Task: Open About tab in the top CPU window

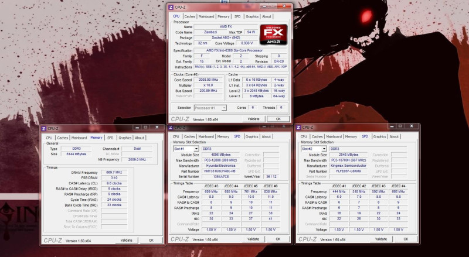Action: click(x=267, y=16)
